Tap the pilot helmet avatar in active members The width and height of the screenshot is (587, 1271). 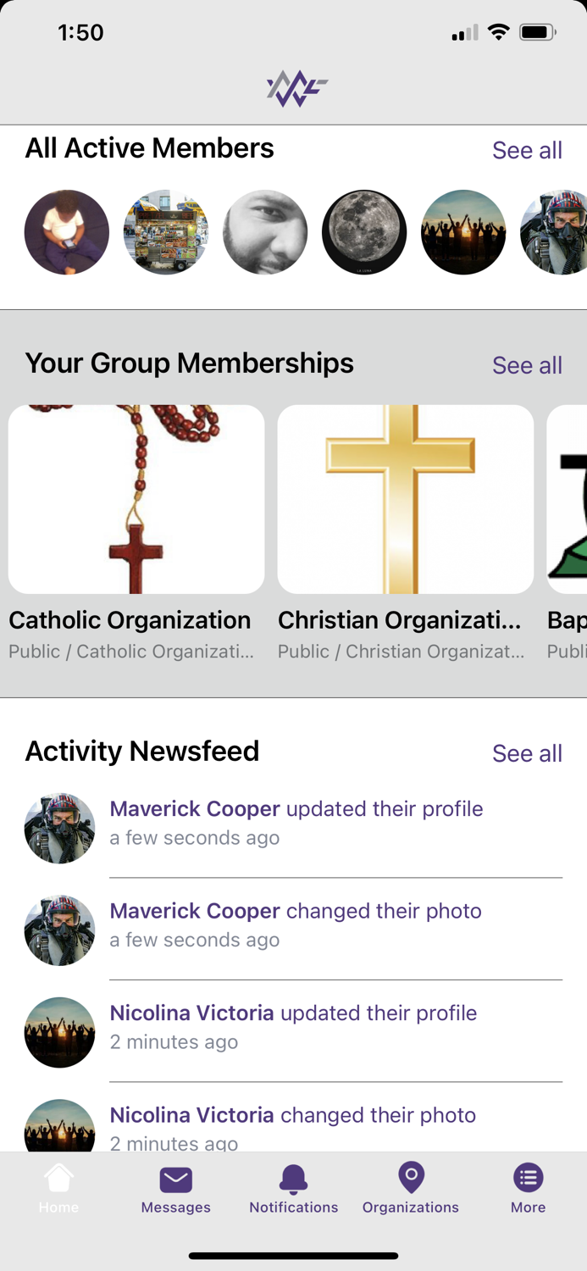[555, 232]
